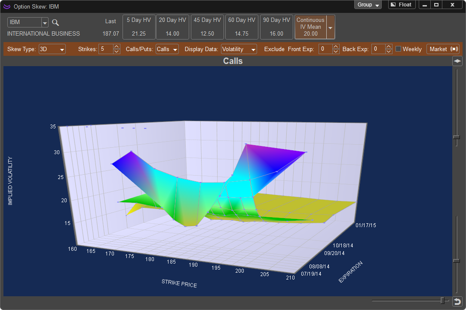Image resolution: width=466 pixels, height=310 pixels.
Task: Click the IBM symbol input field
Action: pos(25,22)
